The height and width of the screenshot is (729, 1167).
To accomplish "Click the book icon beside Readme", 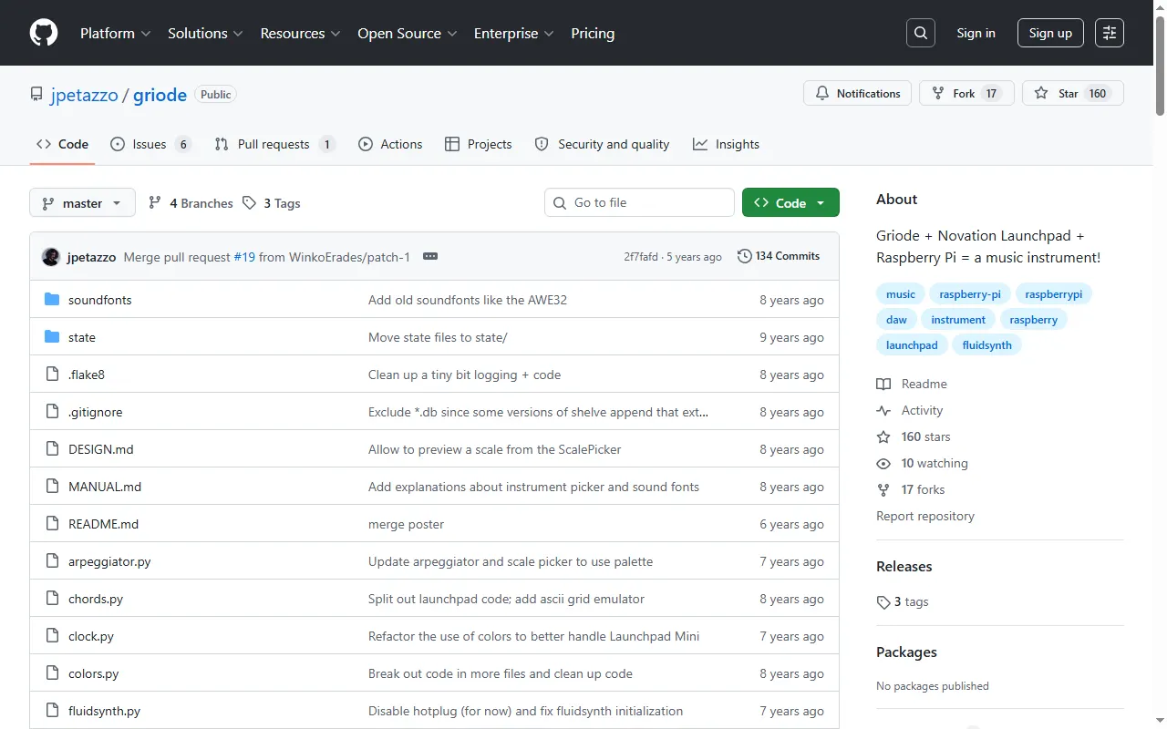I will coord(883,385).
